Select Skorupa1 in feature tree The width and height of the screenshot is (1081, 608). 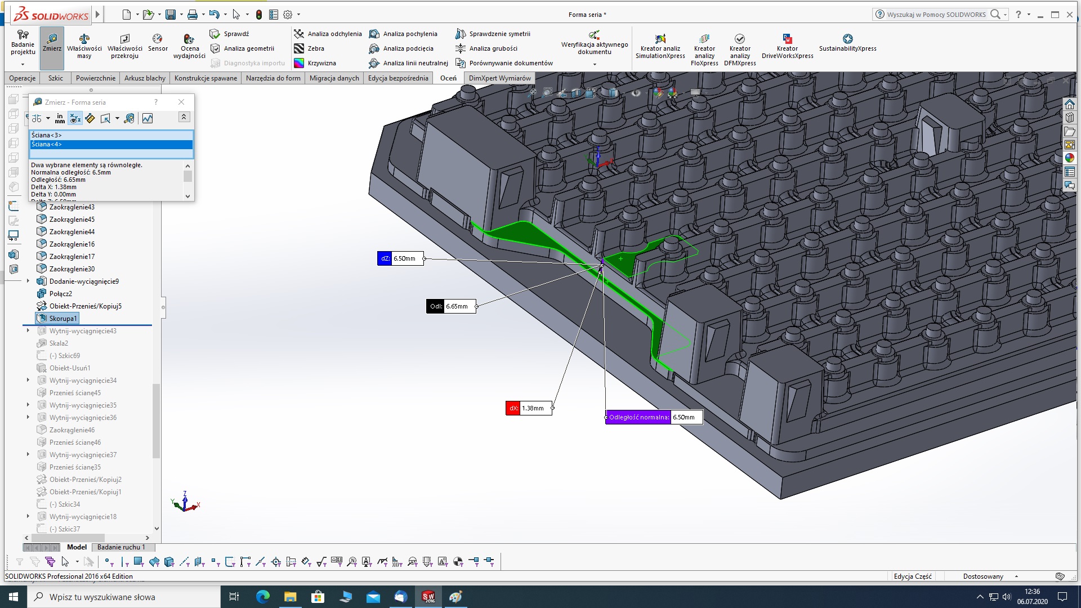point(57,319)
